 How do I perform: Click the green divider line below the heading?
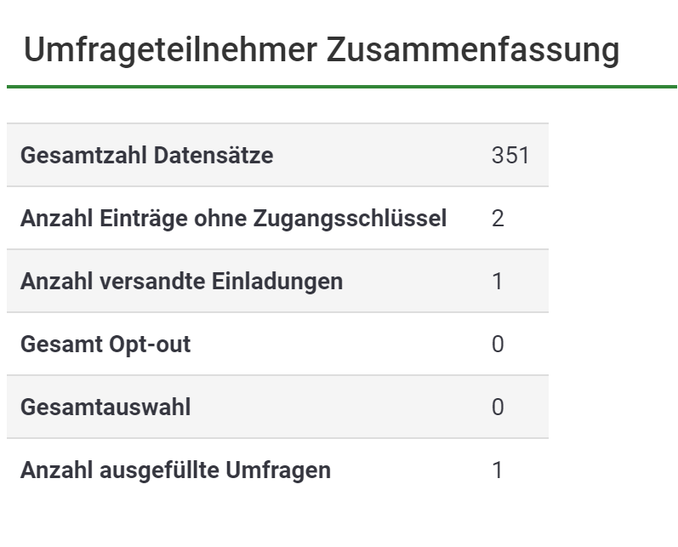click(x=340, y=86)
